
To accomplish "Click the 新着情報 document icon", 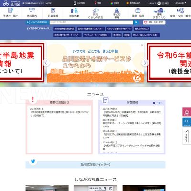I will tap(106, 101).
